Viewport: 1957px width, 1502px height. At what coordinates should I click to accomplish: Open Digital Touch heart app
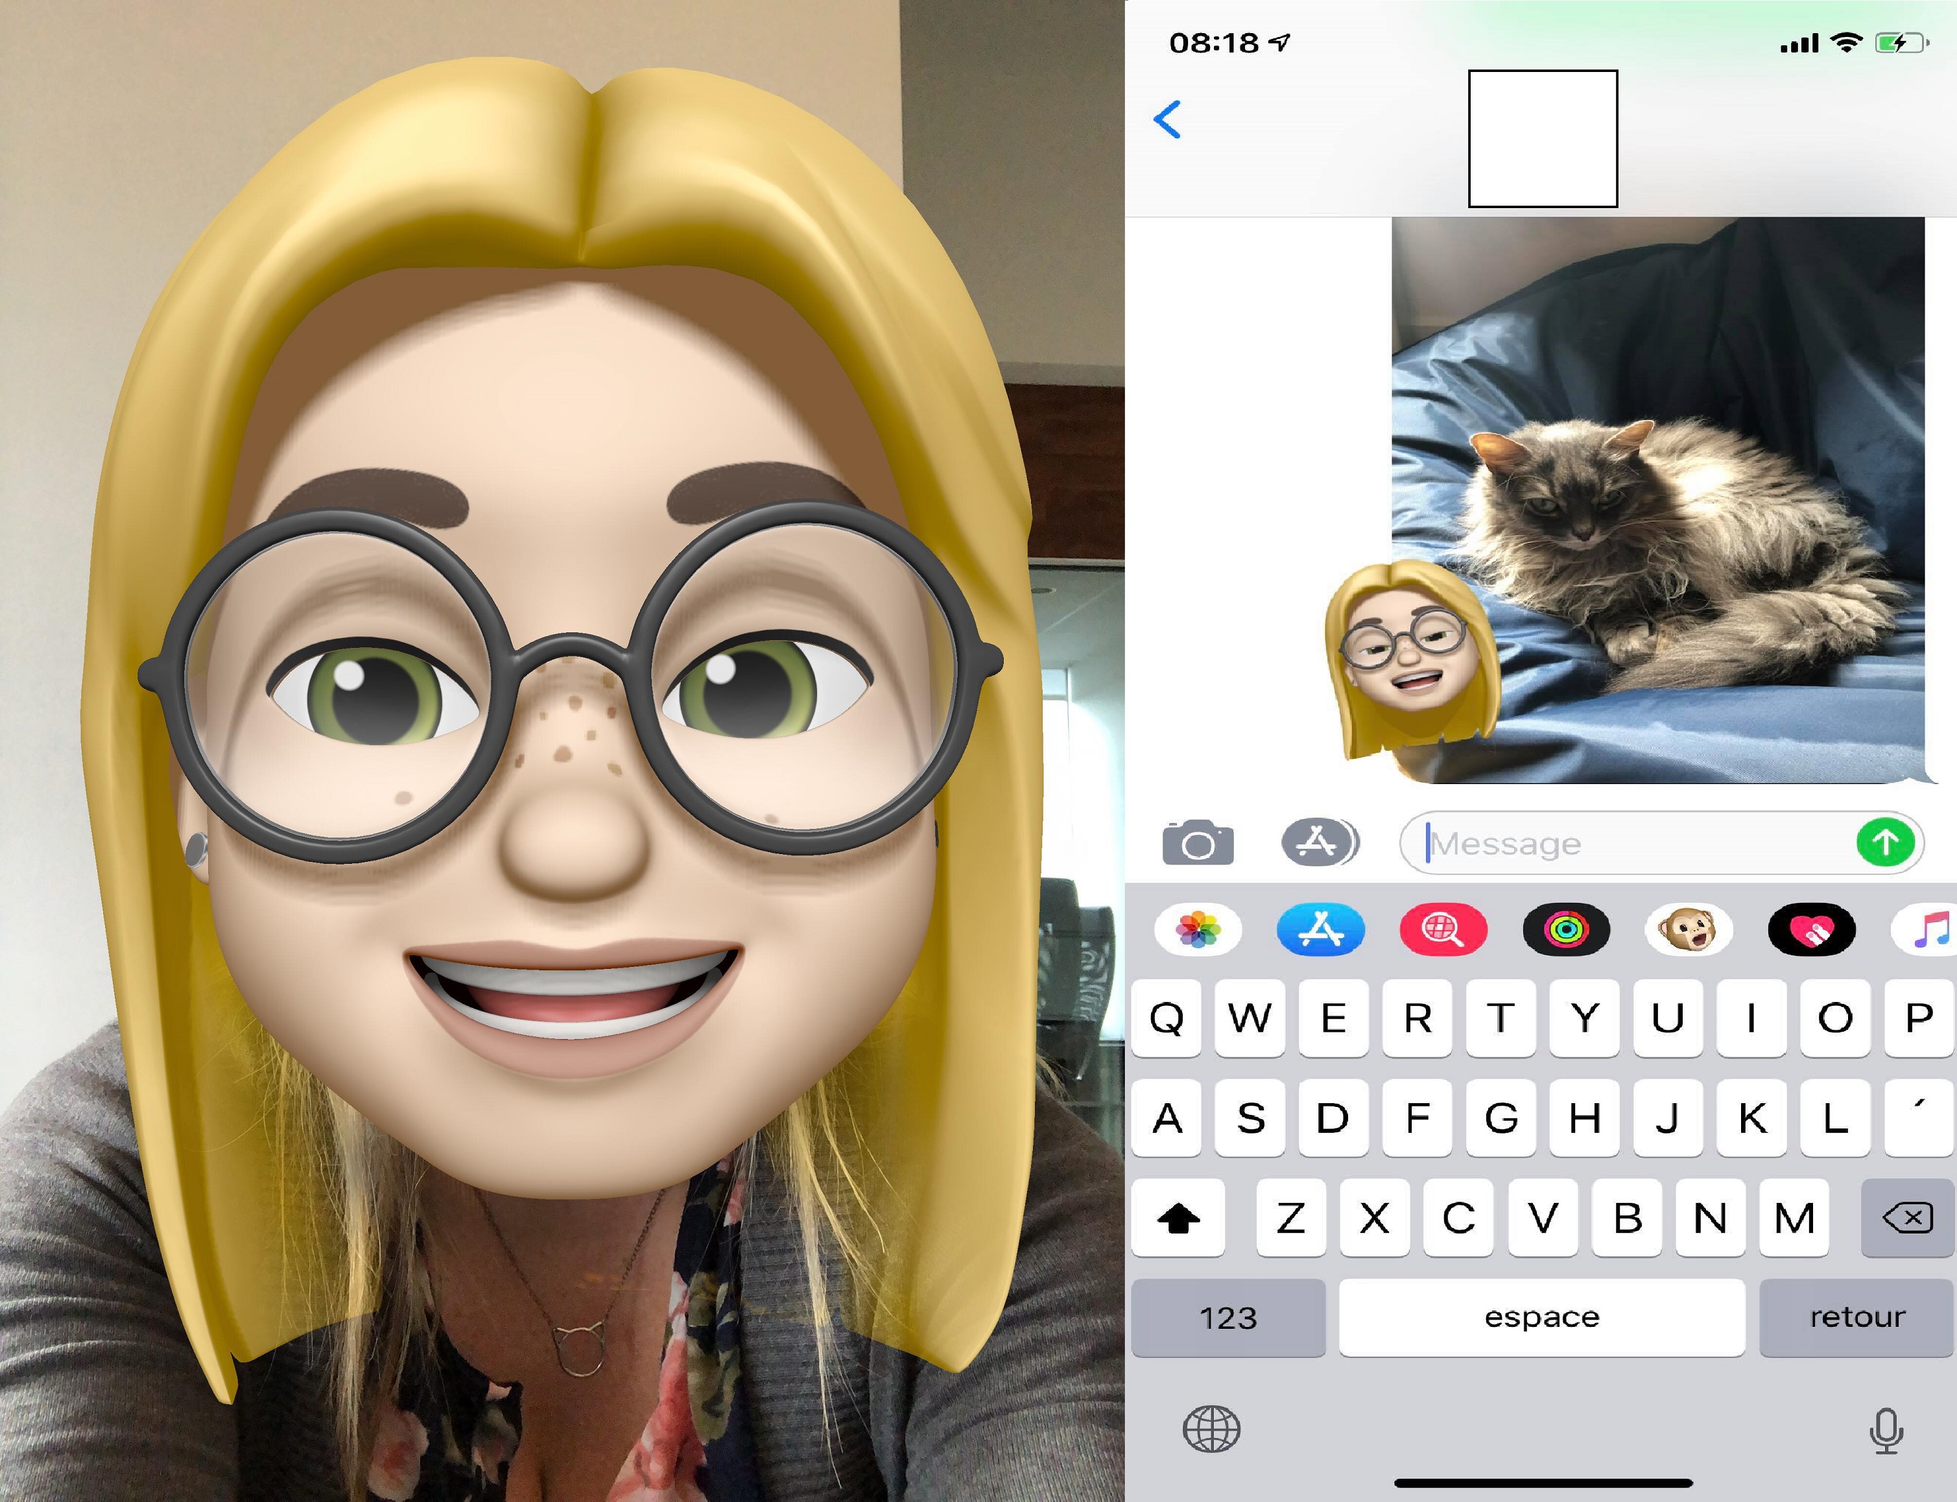point(1811,930)
